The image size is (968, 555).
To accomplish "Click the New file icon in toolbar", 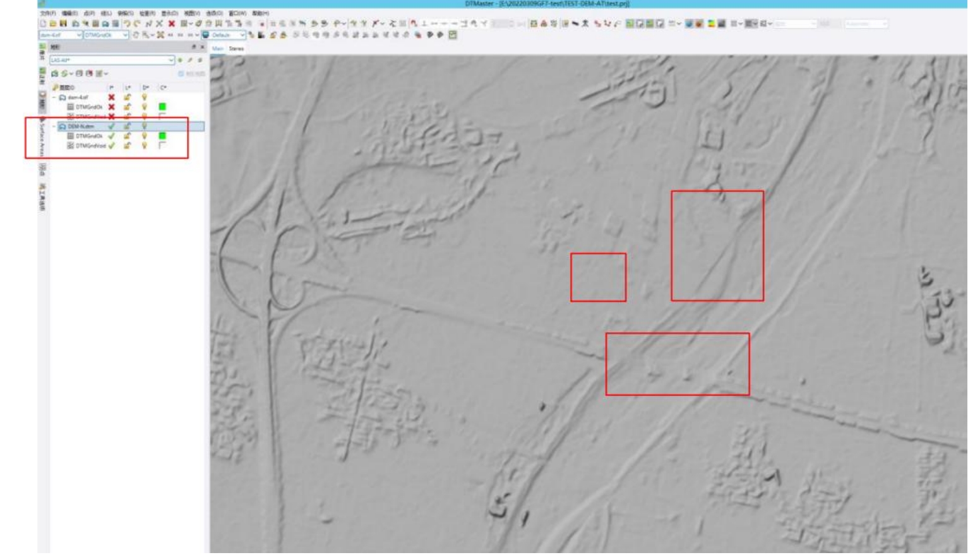I will click(x=44, y=24).
